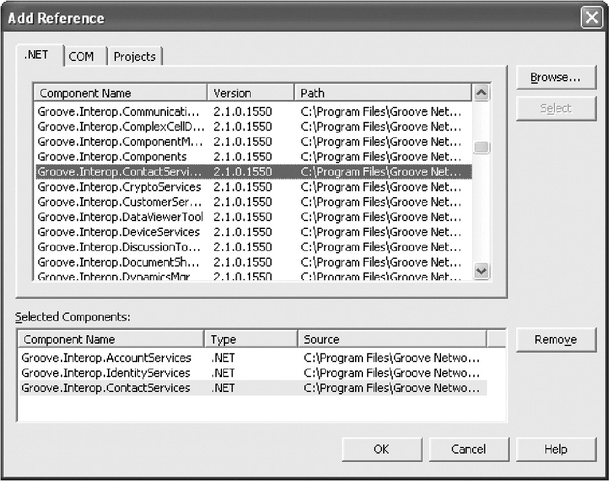Image resolution: width=610 pixels, height=481 pixels.
Task: Open Help for Add Reference
Action: [x=555, y=449]
